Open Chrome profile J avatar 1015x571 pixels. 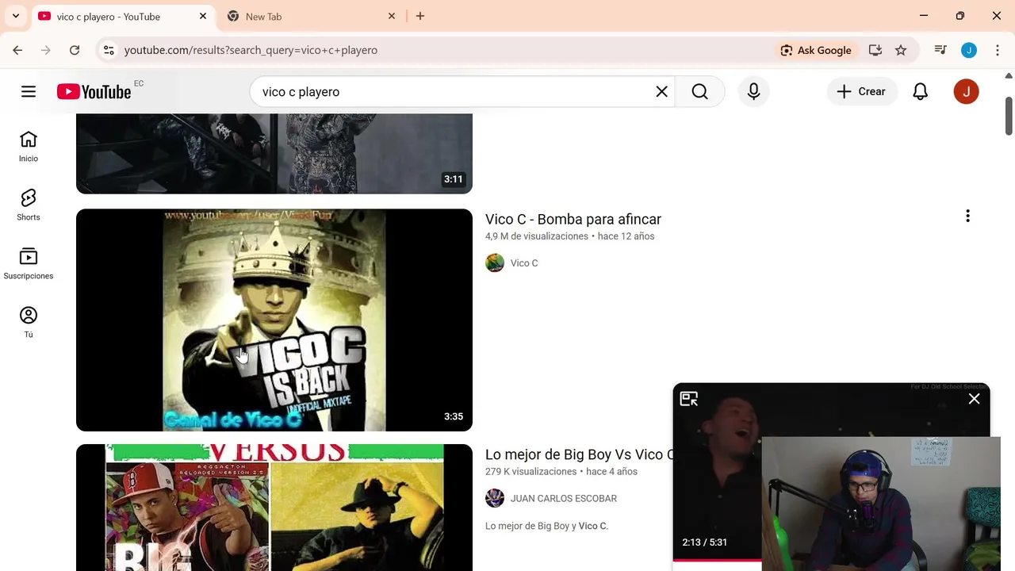click(969, 50)
